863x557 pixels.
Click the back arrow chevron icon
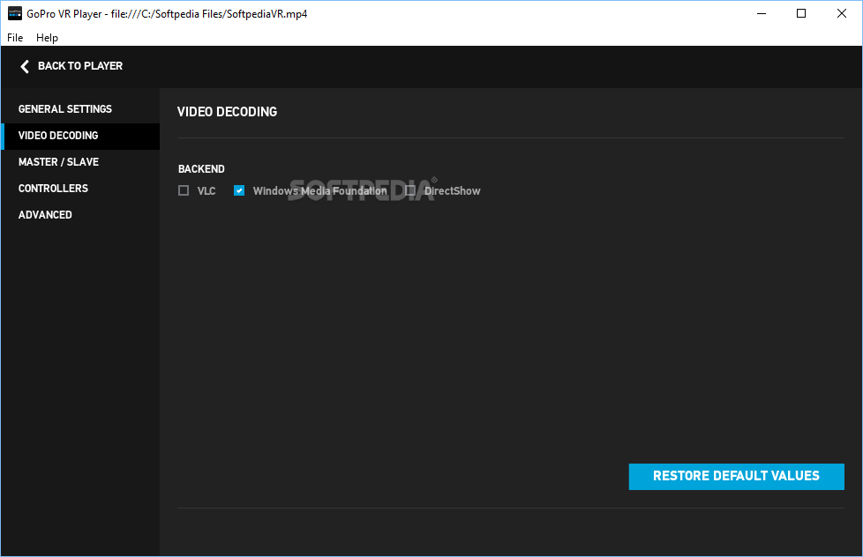coord(24,66)
